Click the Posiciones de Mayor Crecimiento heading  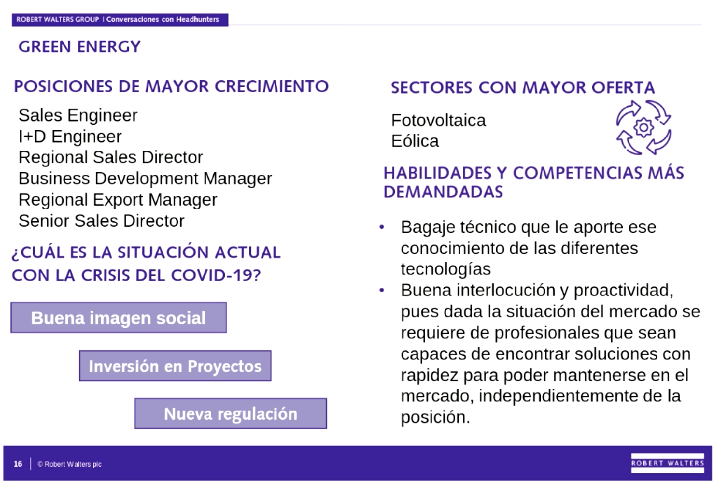point(171,87)
